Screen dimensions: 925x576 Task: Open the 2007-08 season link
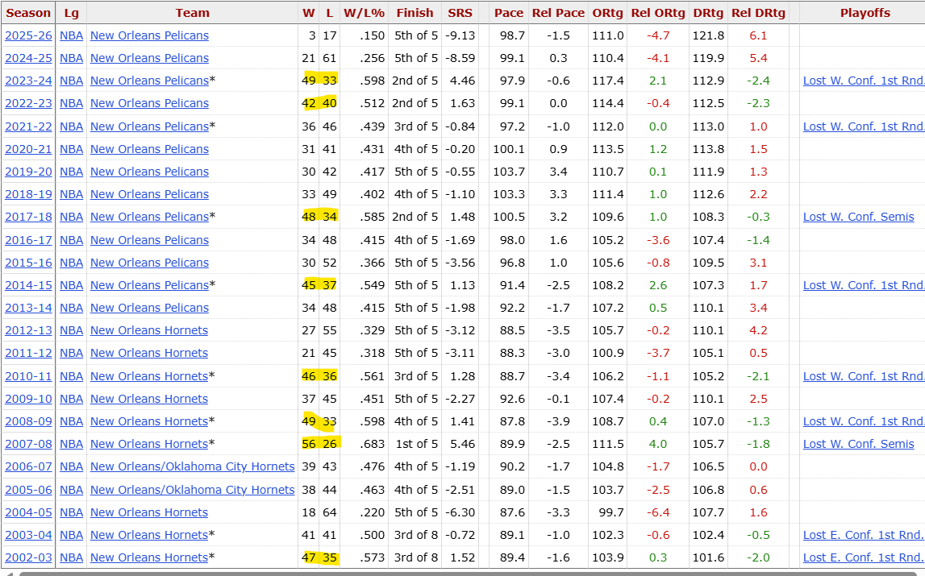pyautogui.click(x=28, y=443)
